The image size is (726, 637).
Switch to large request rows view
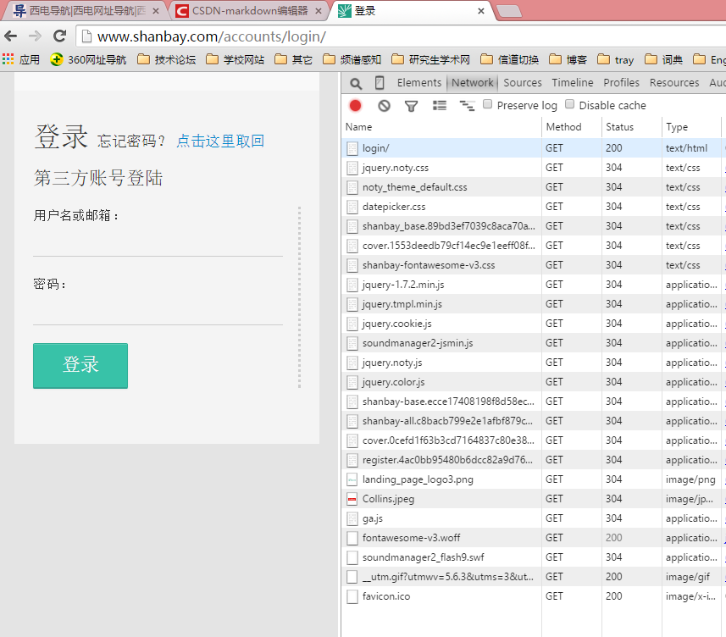click(439, 106)
